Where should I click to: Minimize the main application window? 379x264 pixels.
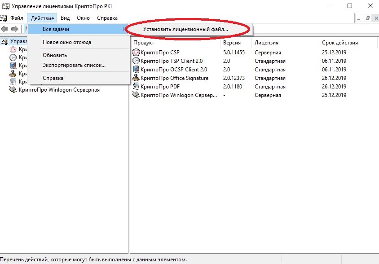(x=330, y=6)
